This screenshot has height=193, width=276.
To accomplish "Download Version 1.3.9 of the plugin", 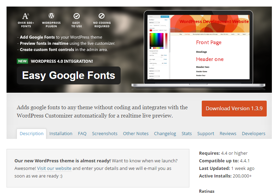I will (x=234, y=109).
